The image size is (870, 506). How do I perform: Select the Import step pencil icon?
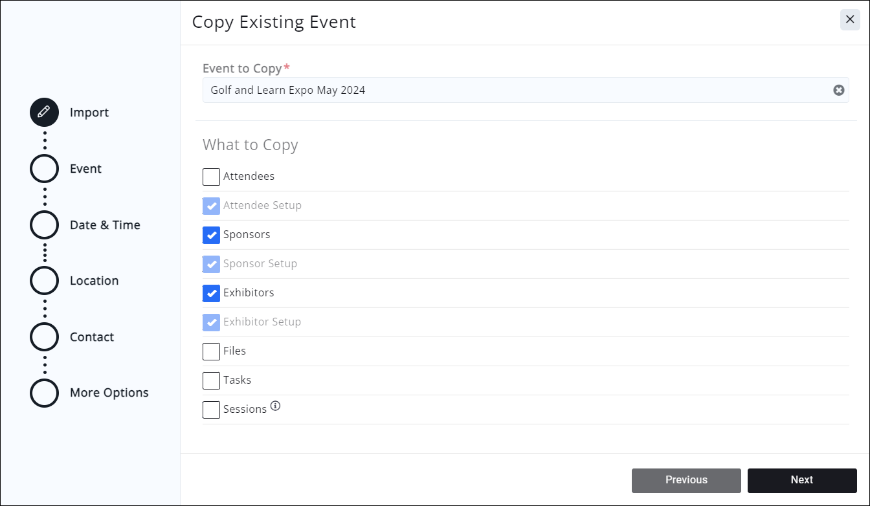(43, 112)
